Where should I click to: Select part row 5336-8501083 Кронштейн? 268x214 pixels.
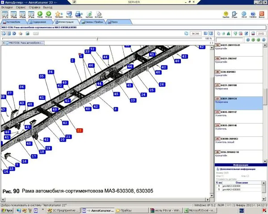(x=239, y=76)
